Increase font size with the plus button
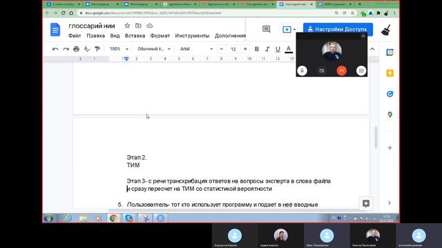442x248 pixels. point(245,49)
